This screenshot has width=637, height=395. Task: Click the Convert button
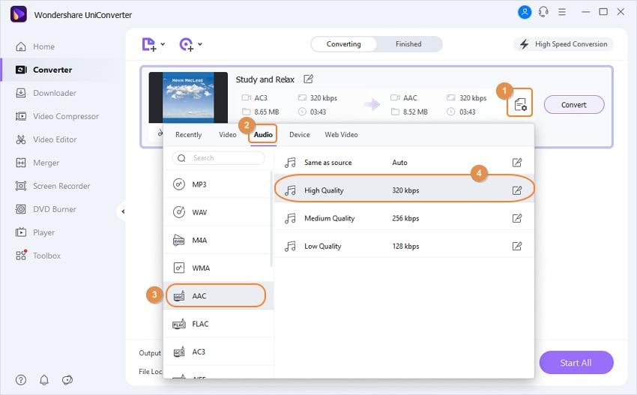tap(573, 105)
